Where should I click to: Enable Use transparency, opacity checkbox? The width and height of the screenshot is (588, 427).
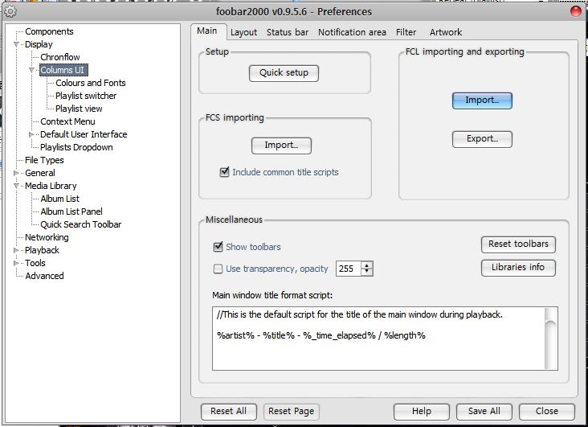[x=218, y=269]
